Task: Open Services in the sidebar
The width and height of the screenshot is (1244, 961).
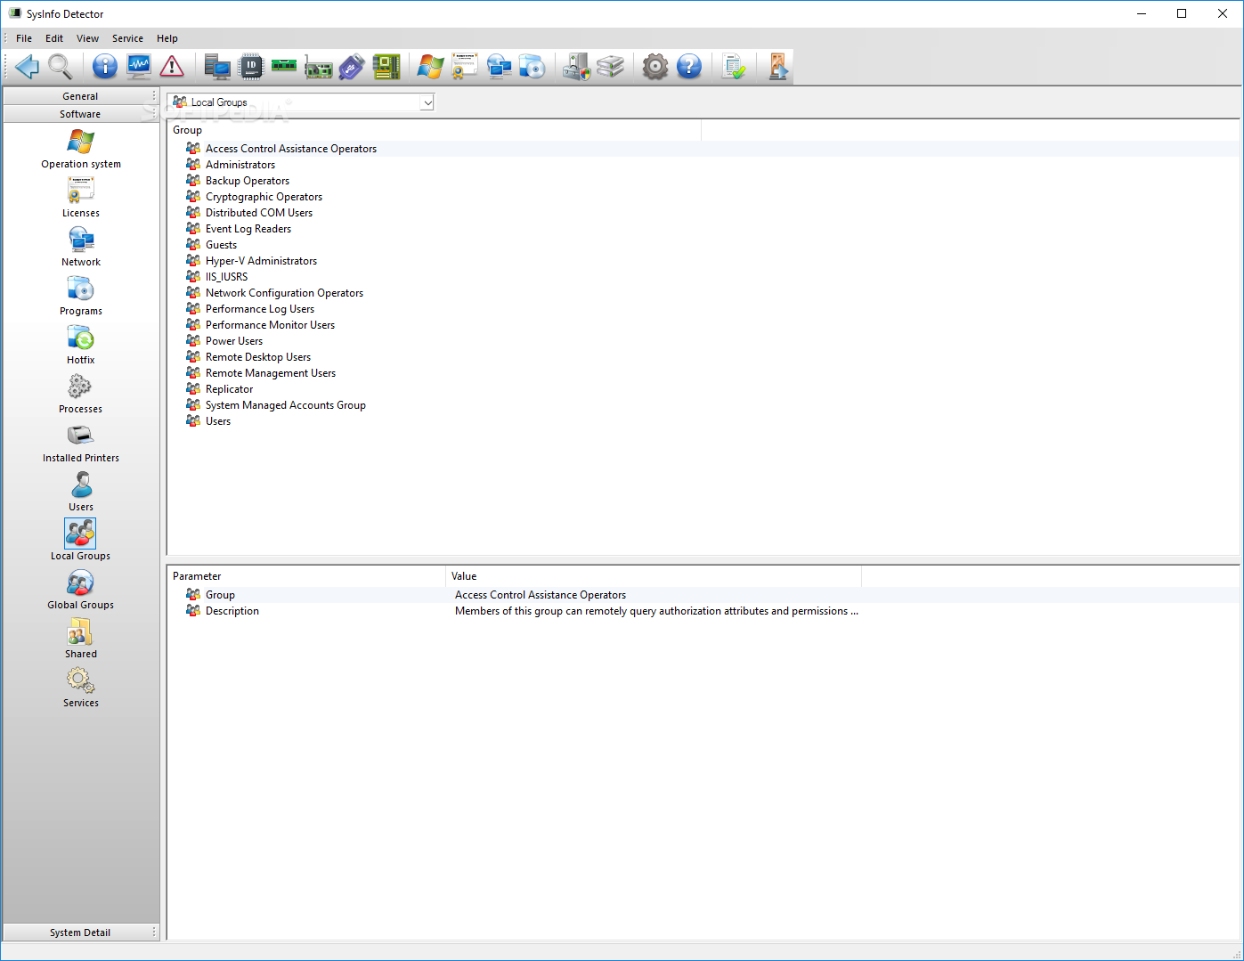Action: point(81,688)
